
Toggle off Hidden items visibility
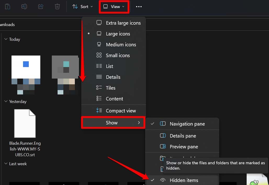tap(184, 180)
